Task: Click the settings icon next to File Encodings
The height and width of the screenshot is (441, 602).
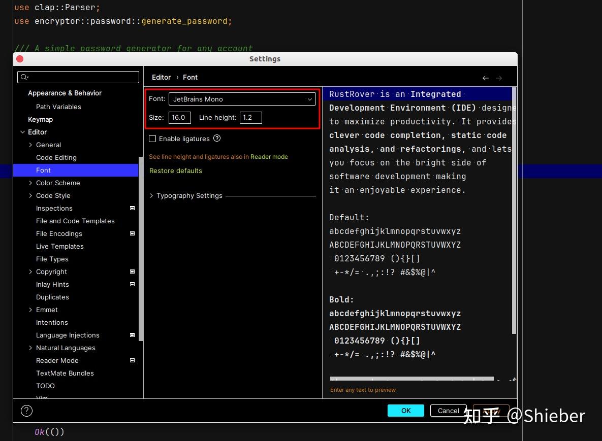Action: 132,233
